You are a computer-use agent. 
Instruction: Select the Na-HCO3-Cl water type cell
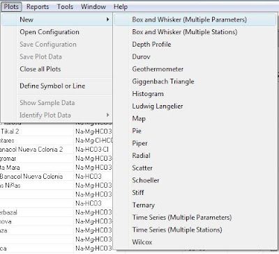[92, 150]
